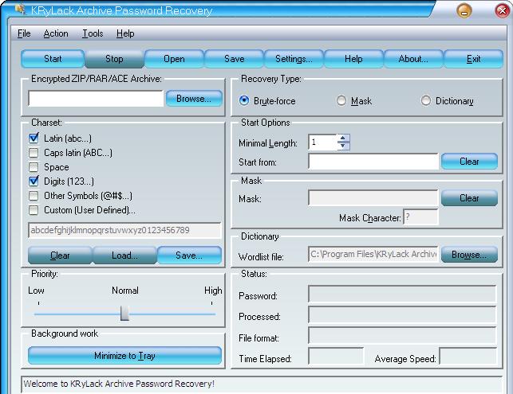Click the Save toolbar button
Screen dimensions: 513x394
coord(235,59)
